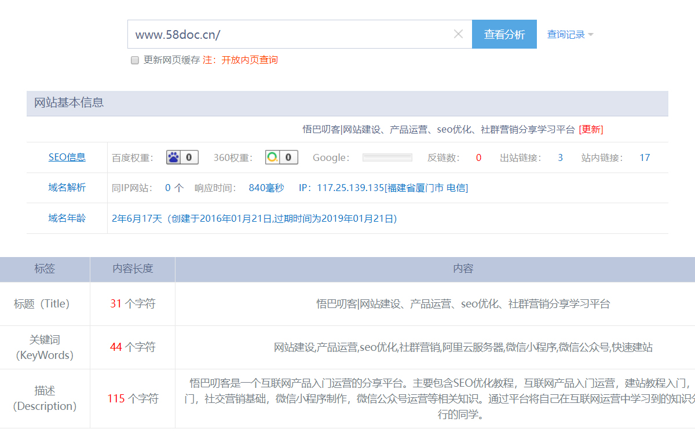The width and height of the screenshot is (695, 440).
Task: Click the 31 个字符 title length cell
Action: pos(133,303)
